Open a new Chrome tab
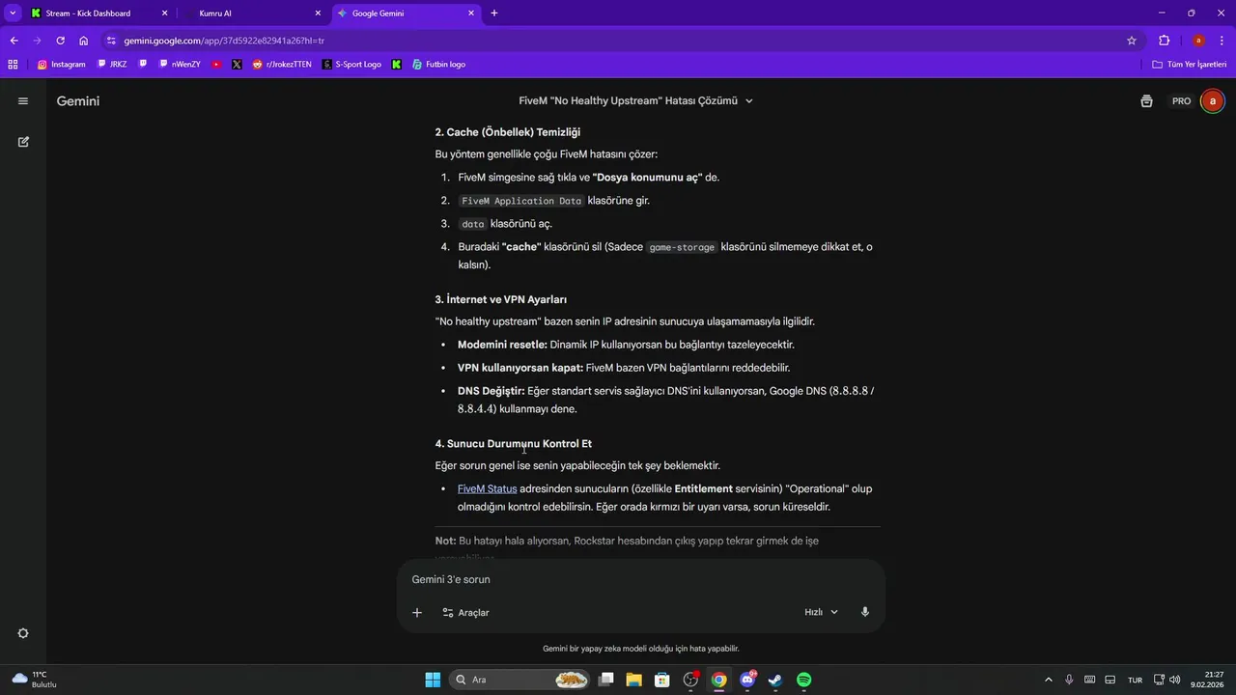Image resolution: width=1236 pixels, height=695 pixels. (x=494, y=14)
